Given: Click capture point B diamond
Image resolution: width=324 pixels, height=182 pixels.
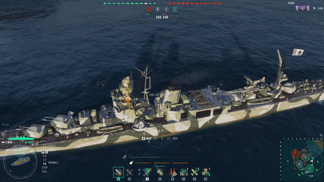Looking at the screenshot, I should 158,9.
